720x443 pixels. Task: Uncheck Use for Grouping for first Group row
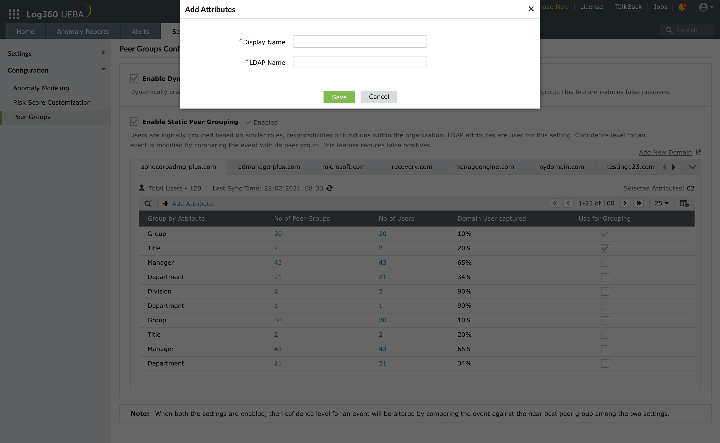605,234
